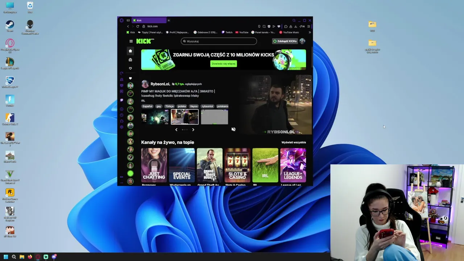Click the Zdobądź KICKs button
Screen dimensions: 464x261
285,41
